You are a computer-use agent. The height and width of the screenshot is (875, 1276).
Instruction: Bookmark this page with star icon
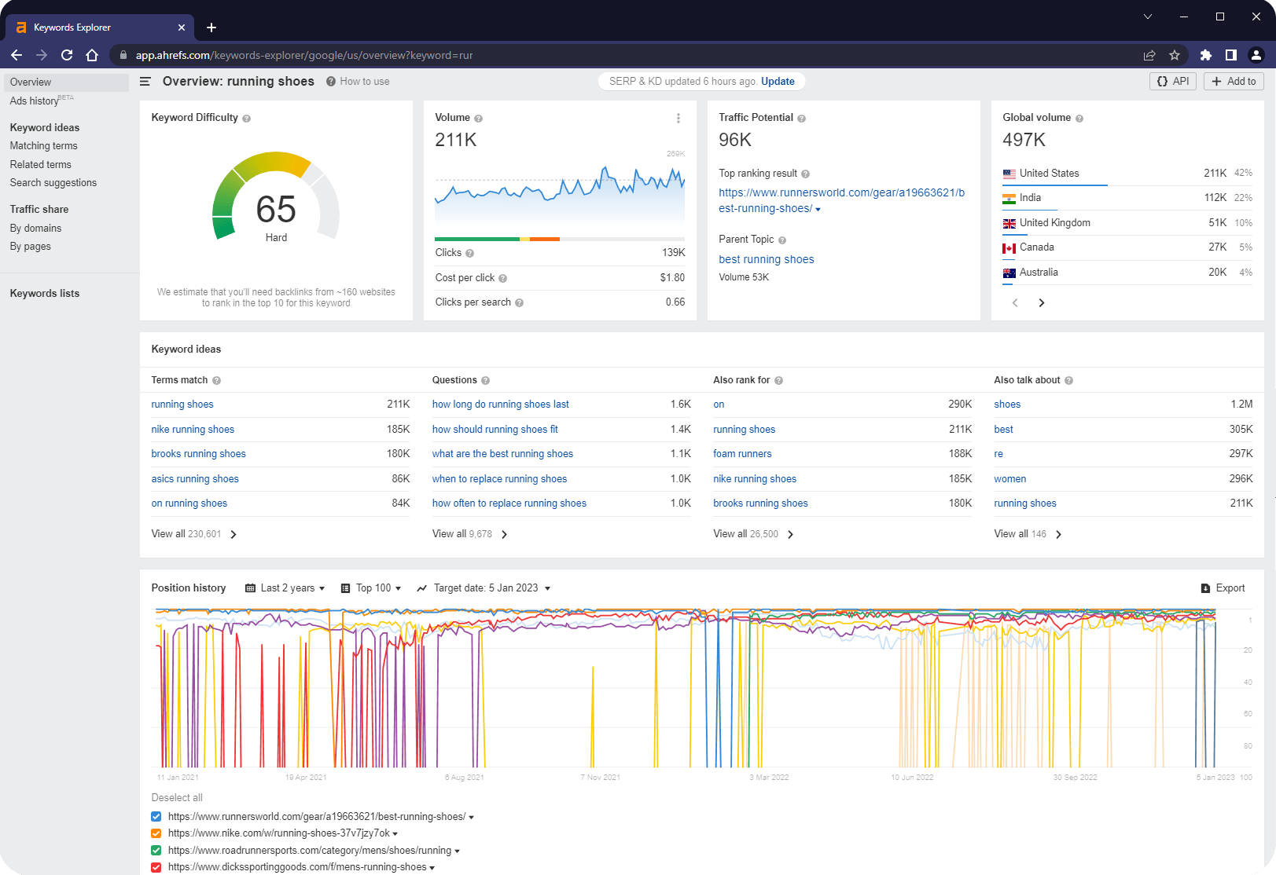(x=1175, y=55)
